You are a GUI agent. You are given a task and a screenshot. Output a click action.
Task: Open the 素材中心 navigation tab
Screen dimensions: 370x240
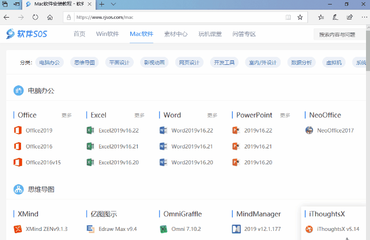click(x=176, y=34)
